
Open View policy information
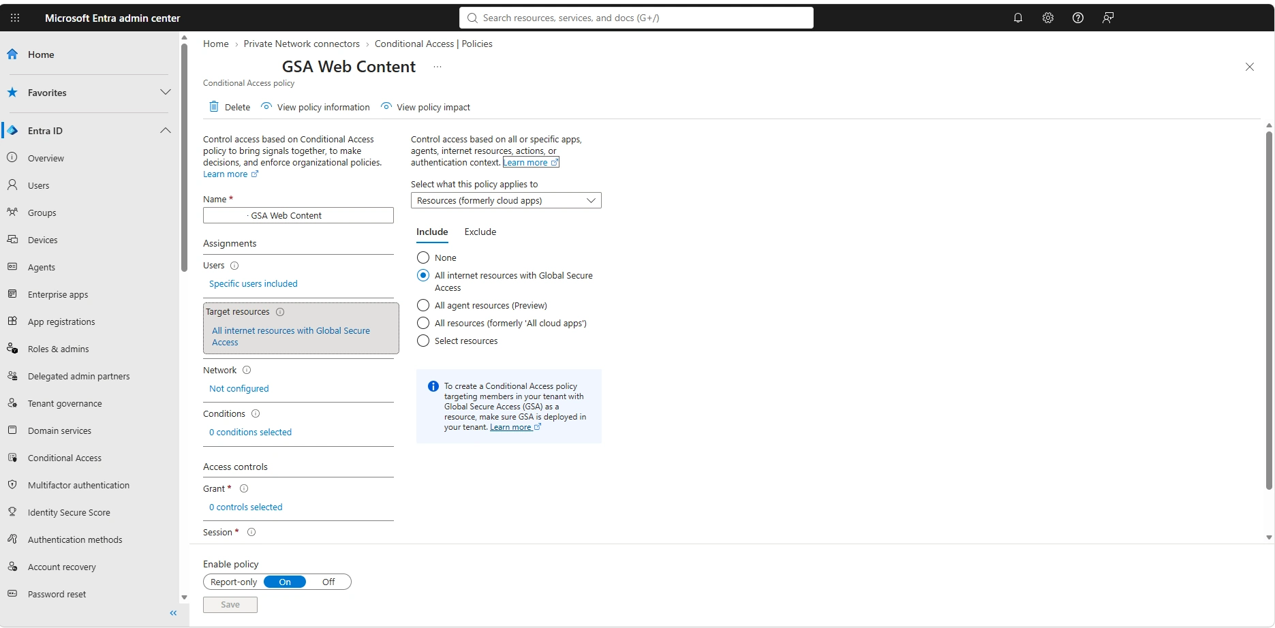pyautogui.click(x=316, y=107)
